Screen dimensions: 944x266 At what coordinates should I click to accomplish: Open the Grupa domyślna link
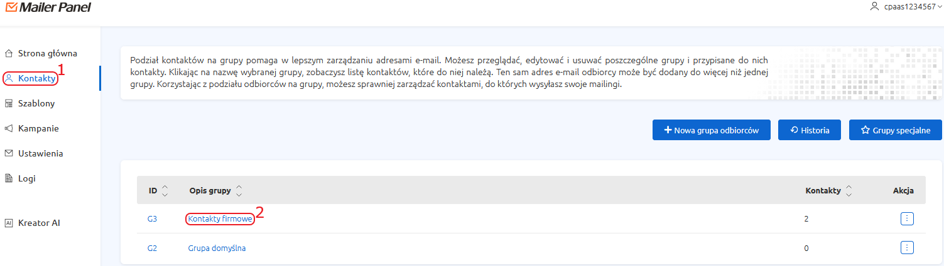[x=217, y=248]
